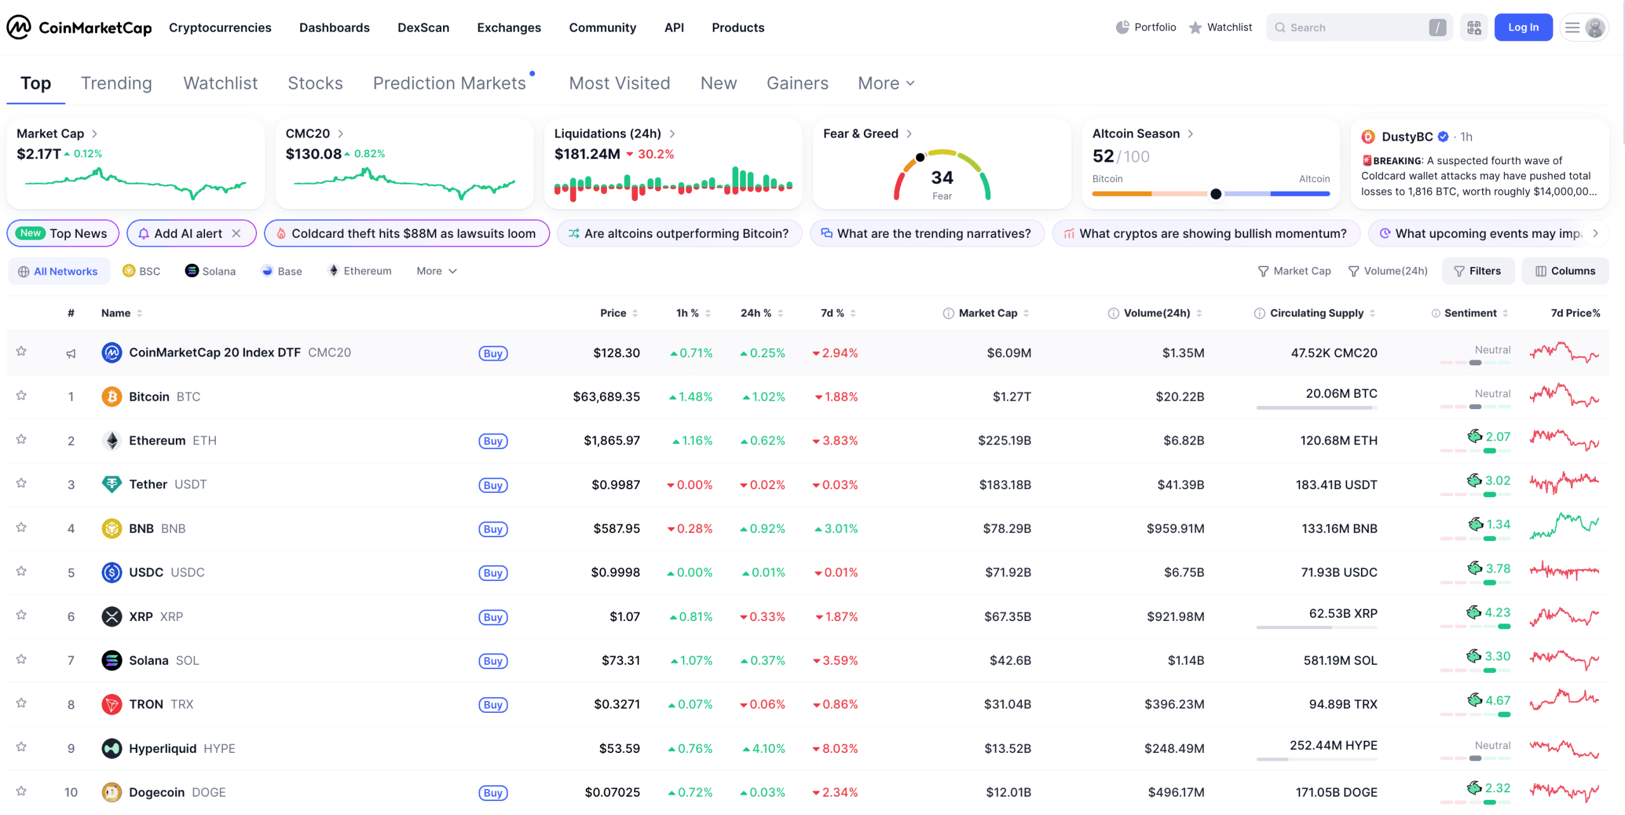The image size is (1625, 815).
Task: Open the hamburger profile menu
Action: (1584, 27)
